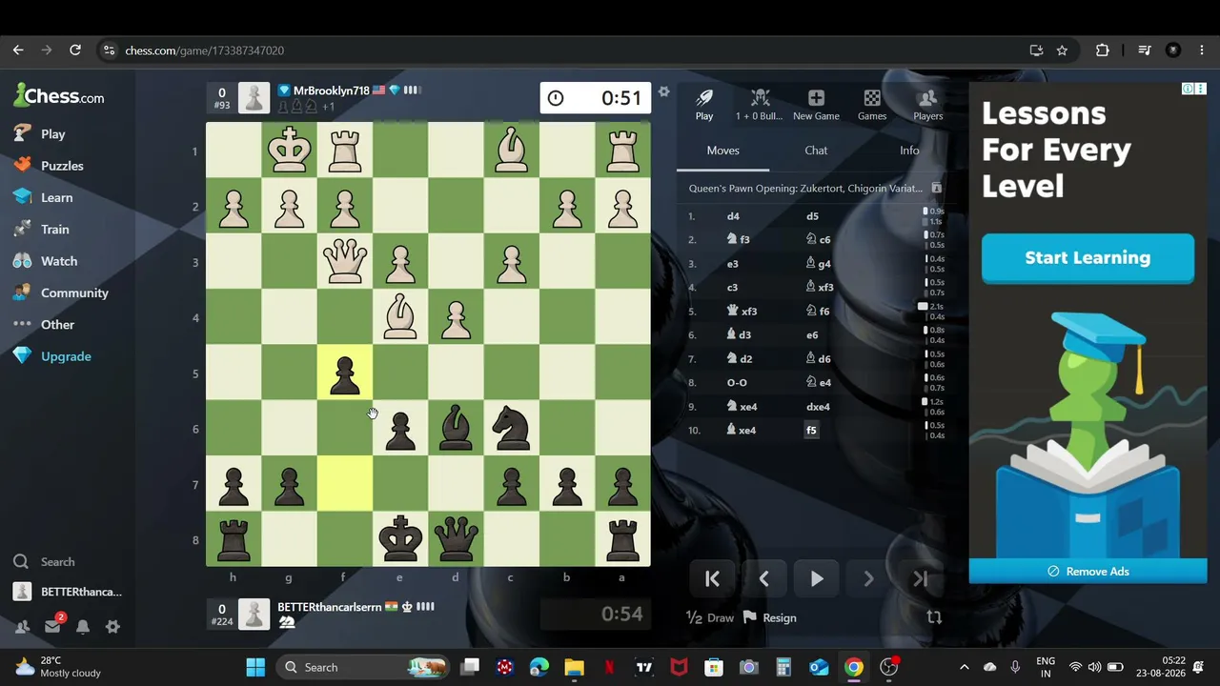Jump to the first move
Image resolution: width=1220 pixels, height=686 pixels.
pyautogui.click(x=712, y=578)
